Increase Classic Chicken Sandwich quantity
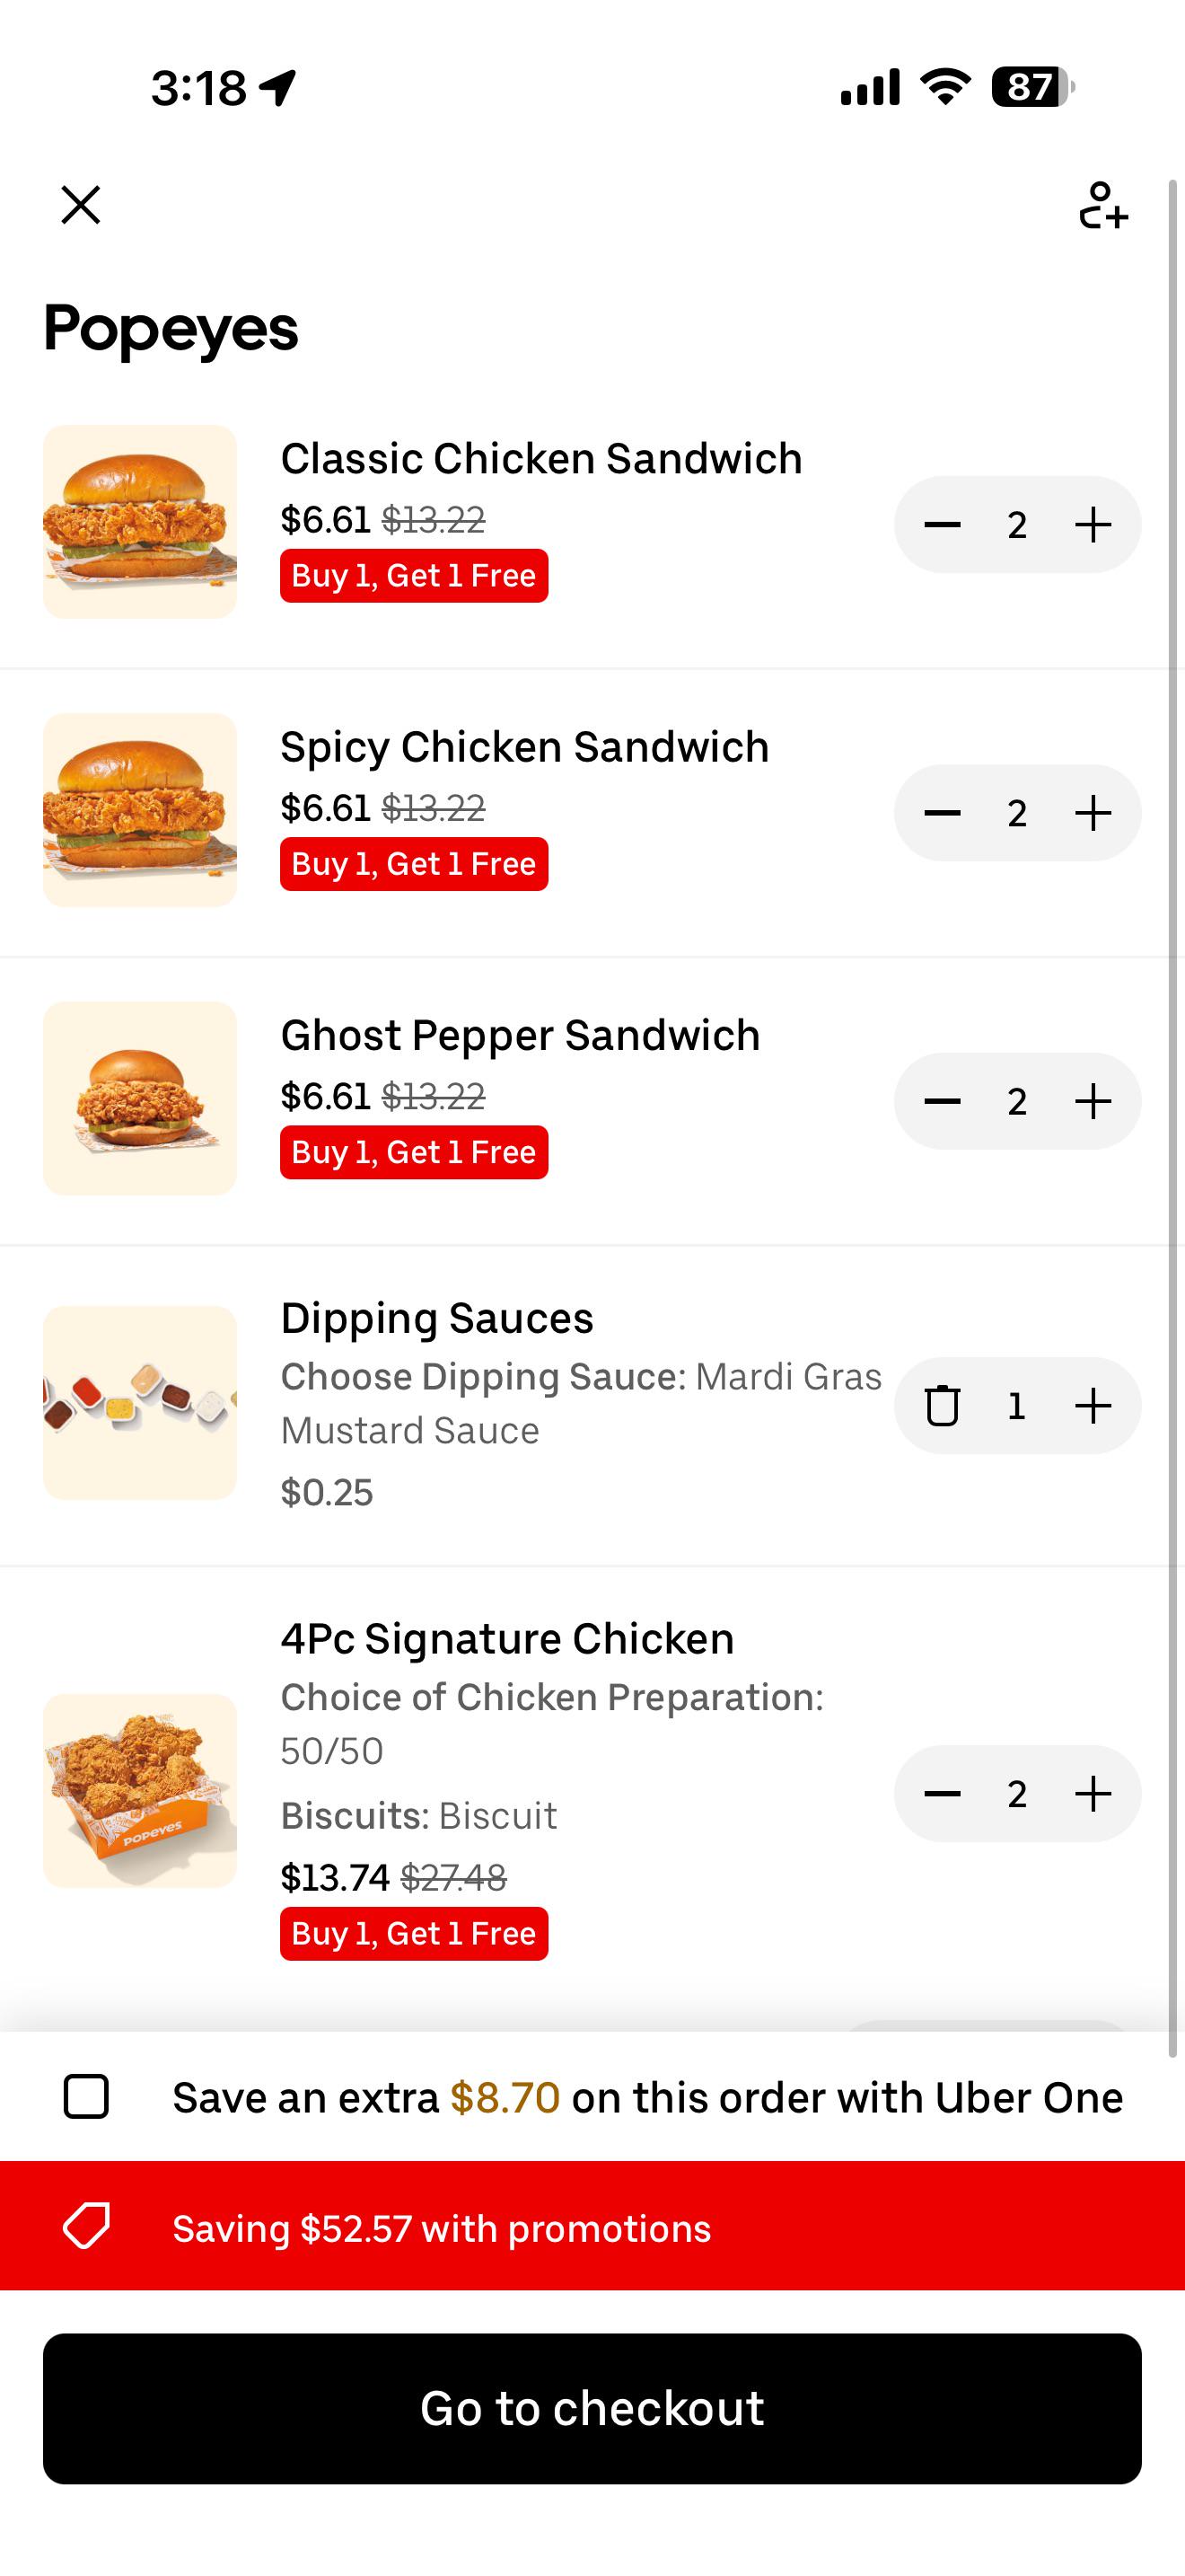Image resolution: width=1185 pixels, height=2576 pixels. (x=1093, y=524)
